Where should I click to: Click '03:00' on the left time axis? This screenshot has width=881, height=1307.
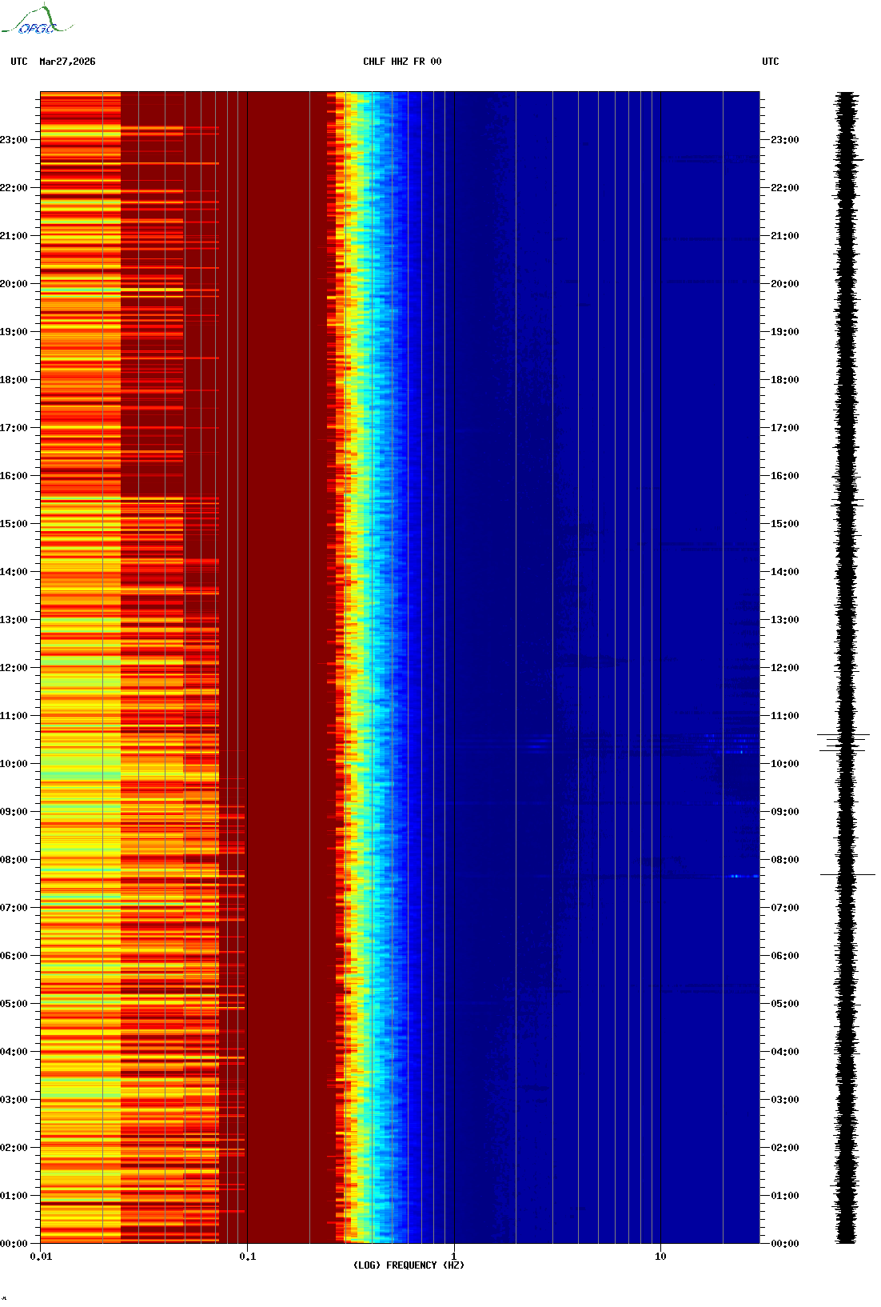click(x=14, y=1100)
